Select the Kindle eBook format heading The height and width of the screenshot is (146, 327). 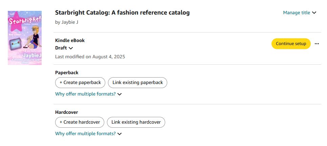70,40
